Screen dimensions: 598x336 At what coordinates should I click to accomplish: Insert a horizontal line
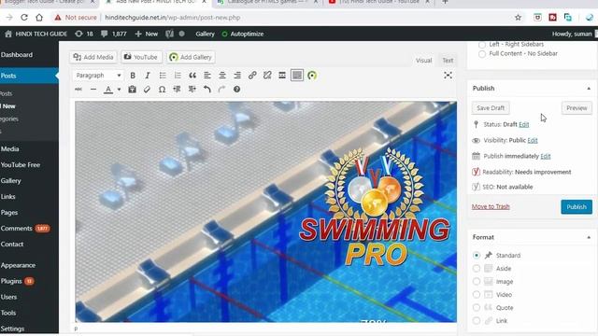[93, 90]
